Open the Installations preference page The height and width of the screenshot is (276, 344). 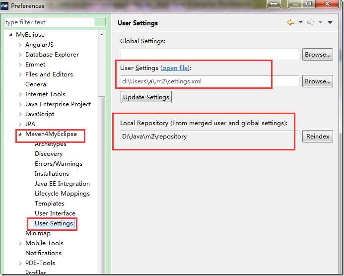coord(52,174)
